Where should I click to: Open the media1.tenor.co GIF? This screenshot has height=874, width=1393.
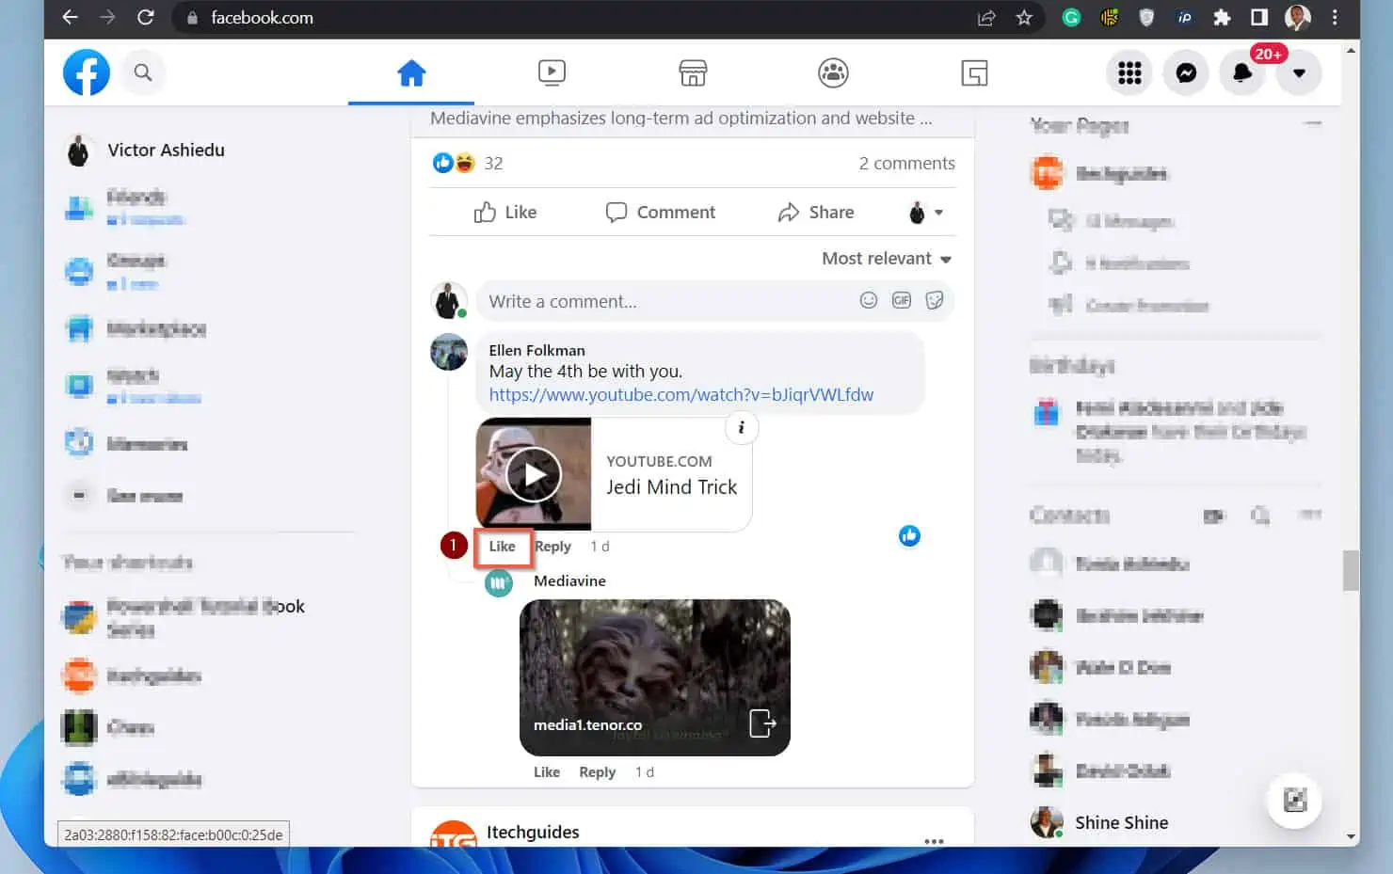click(x=655, y=677)
